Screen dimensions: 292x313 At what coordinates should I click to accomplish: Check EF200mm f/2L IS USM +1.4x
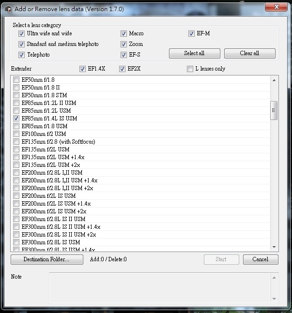click(16, 203)
